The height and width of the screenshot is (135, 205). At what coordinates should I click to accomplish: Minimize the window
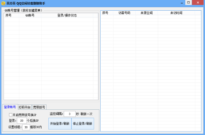tap(182, 3)
